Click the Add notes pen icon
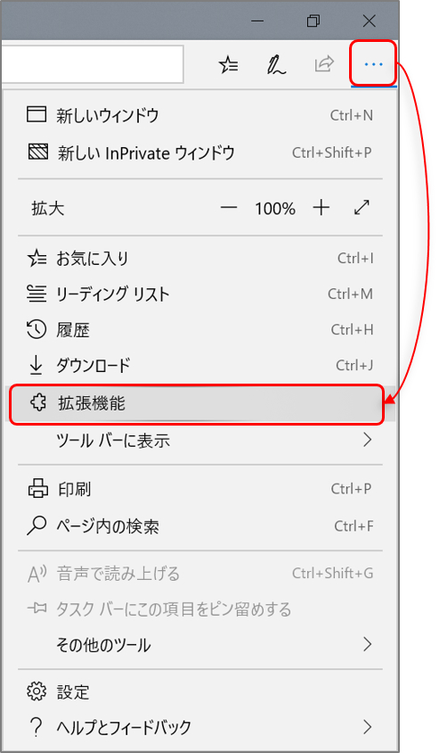439x753 pixels. coord(276,64)
